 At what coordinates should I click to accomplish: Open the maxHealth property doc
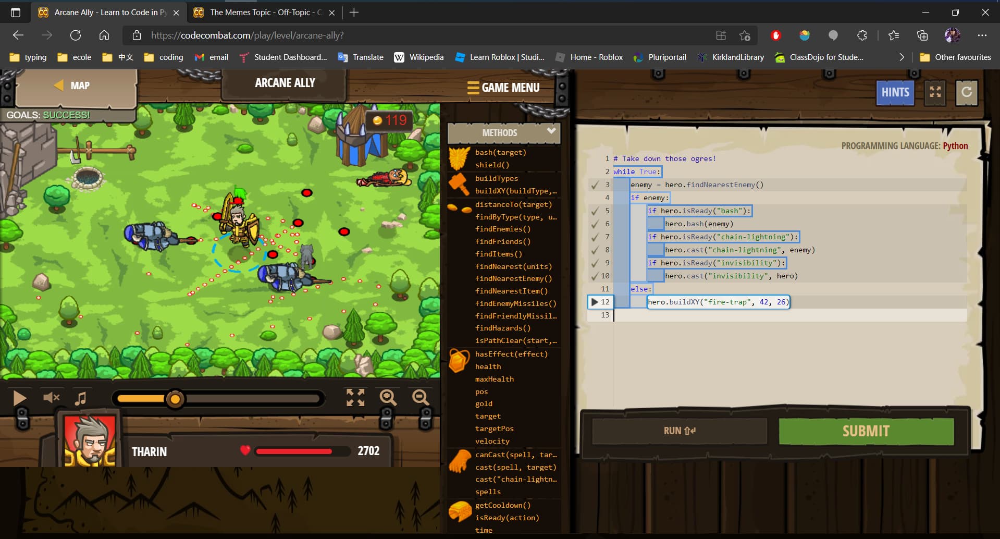click(x=494, y=379)
